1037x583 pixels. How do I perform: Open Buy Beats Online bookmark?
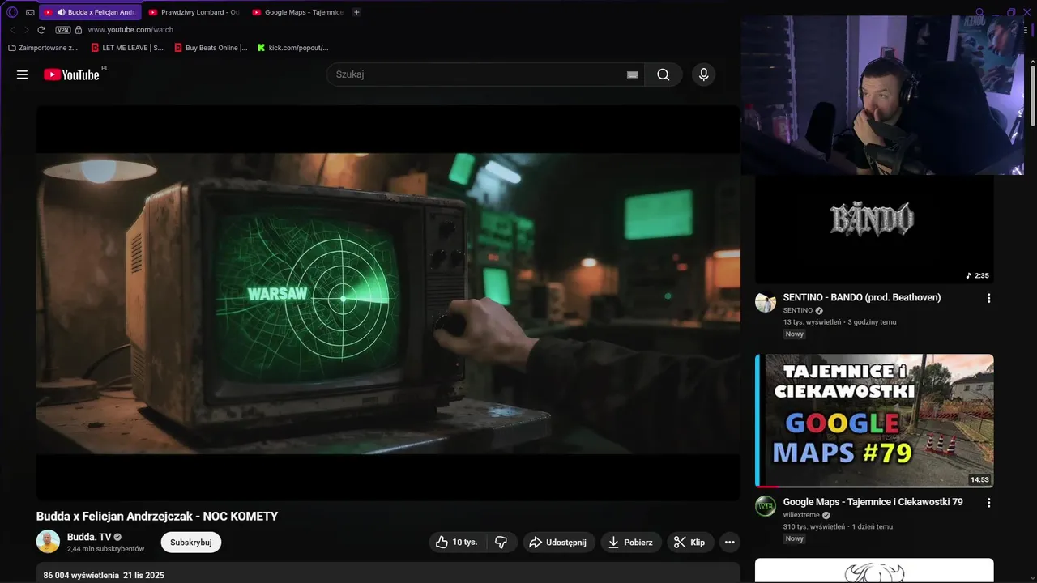(x=211, y=48)
